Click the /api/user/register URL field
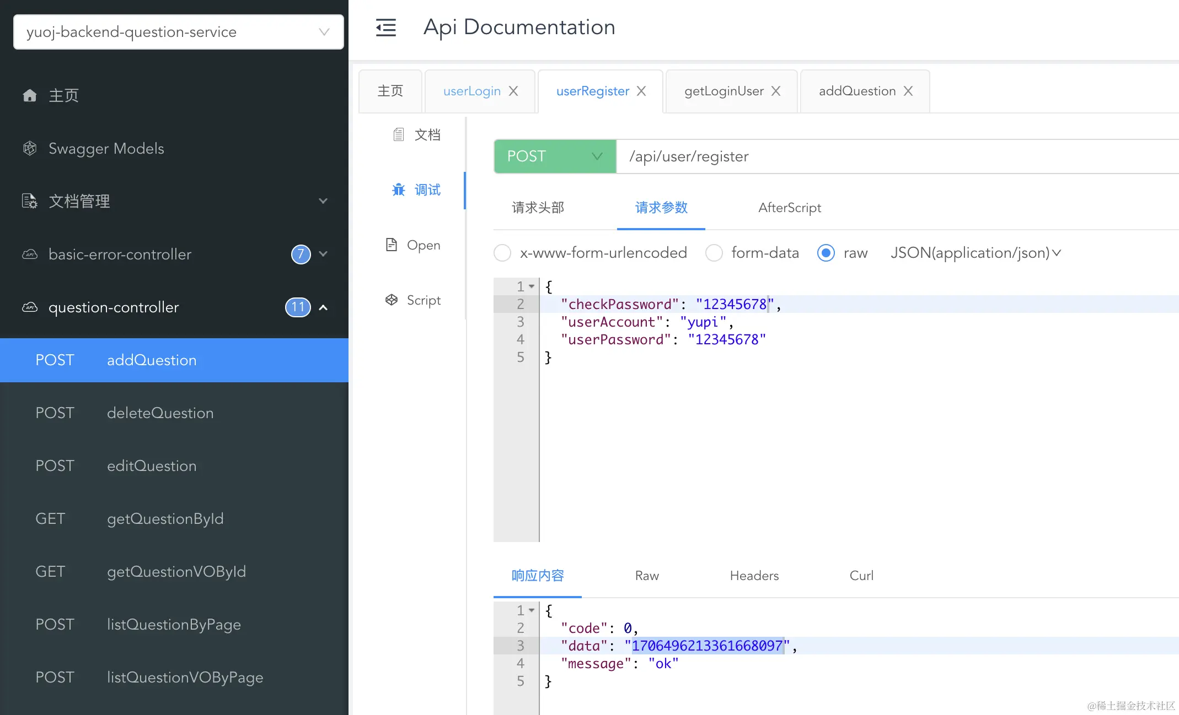 [882, 156]
